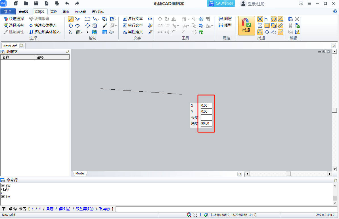339x219 pixels.
Task: Toggle the triangle snap mode icon
Action: tap(260, 32)
